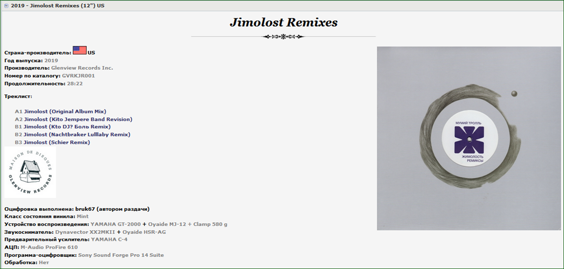Image resolution: width=564 pixels, height=269 pixels.
Task: Click the 'Страна-производитель:' label
Action: (x=38, y=53)
